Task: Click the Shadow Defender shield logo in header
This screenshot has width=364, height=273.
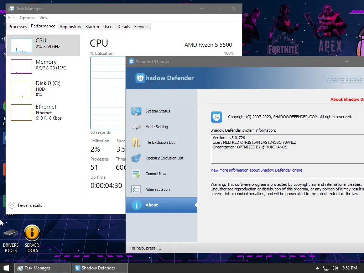Action: (140, 78)
